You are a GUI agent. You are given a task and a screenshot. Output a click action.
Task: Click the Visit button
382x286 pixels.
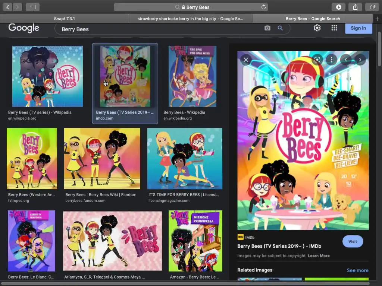(x=353, y=241)
